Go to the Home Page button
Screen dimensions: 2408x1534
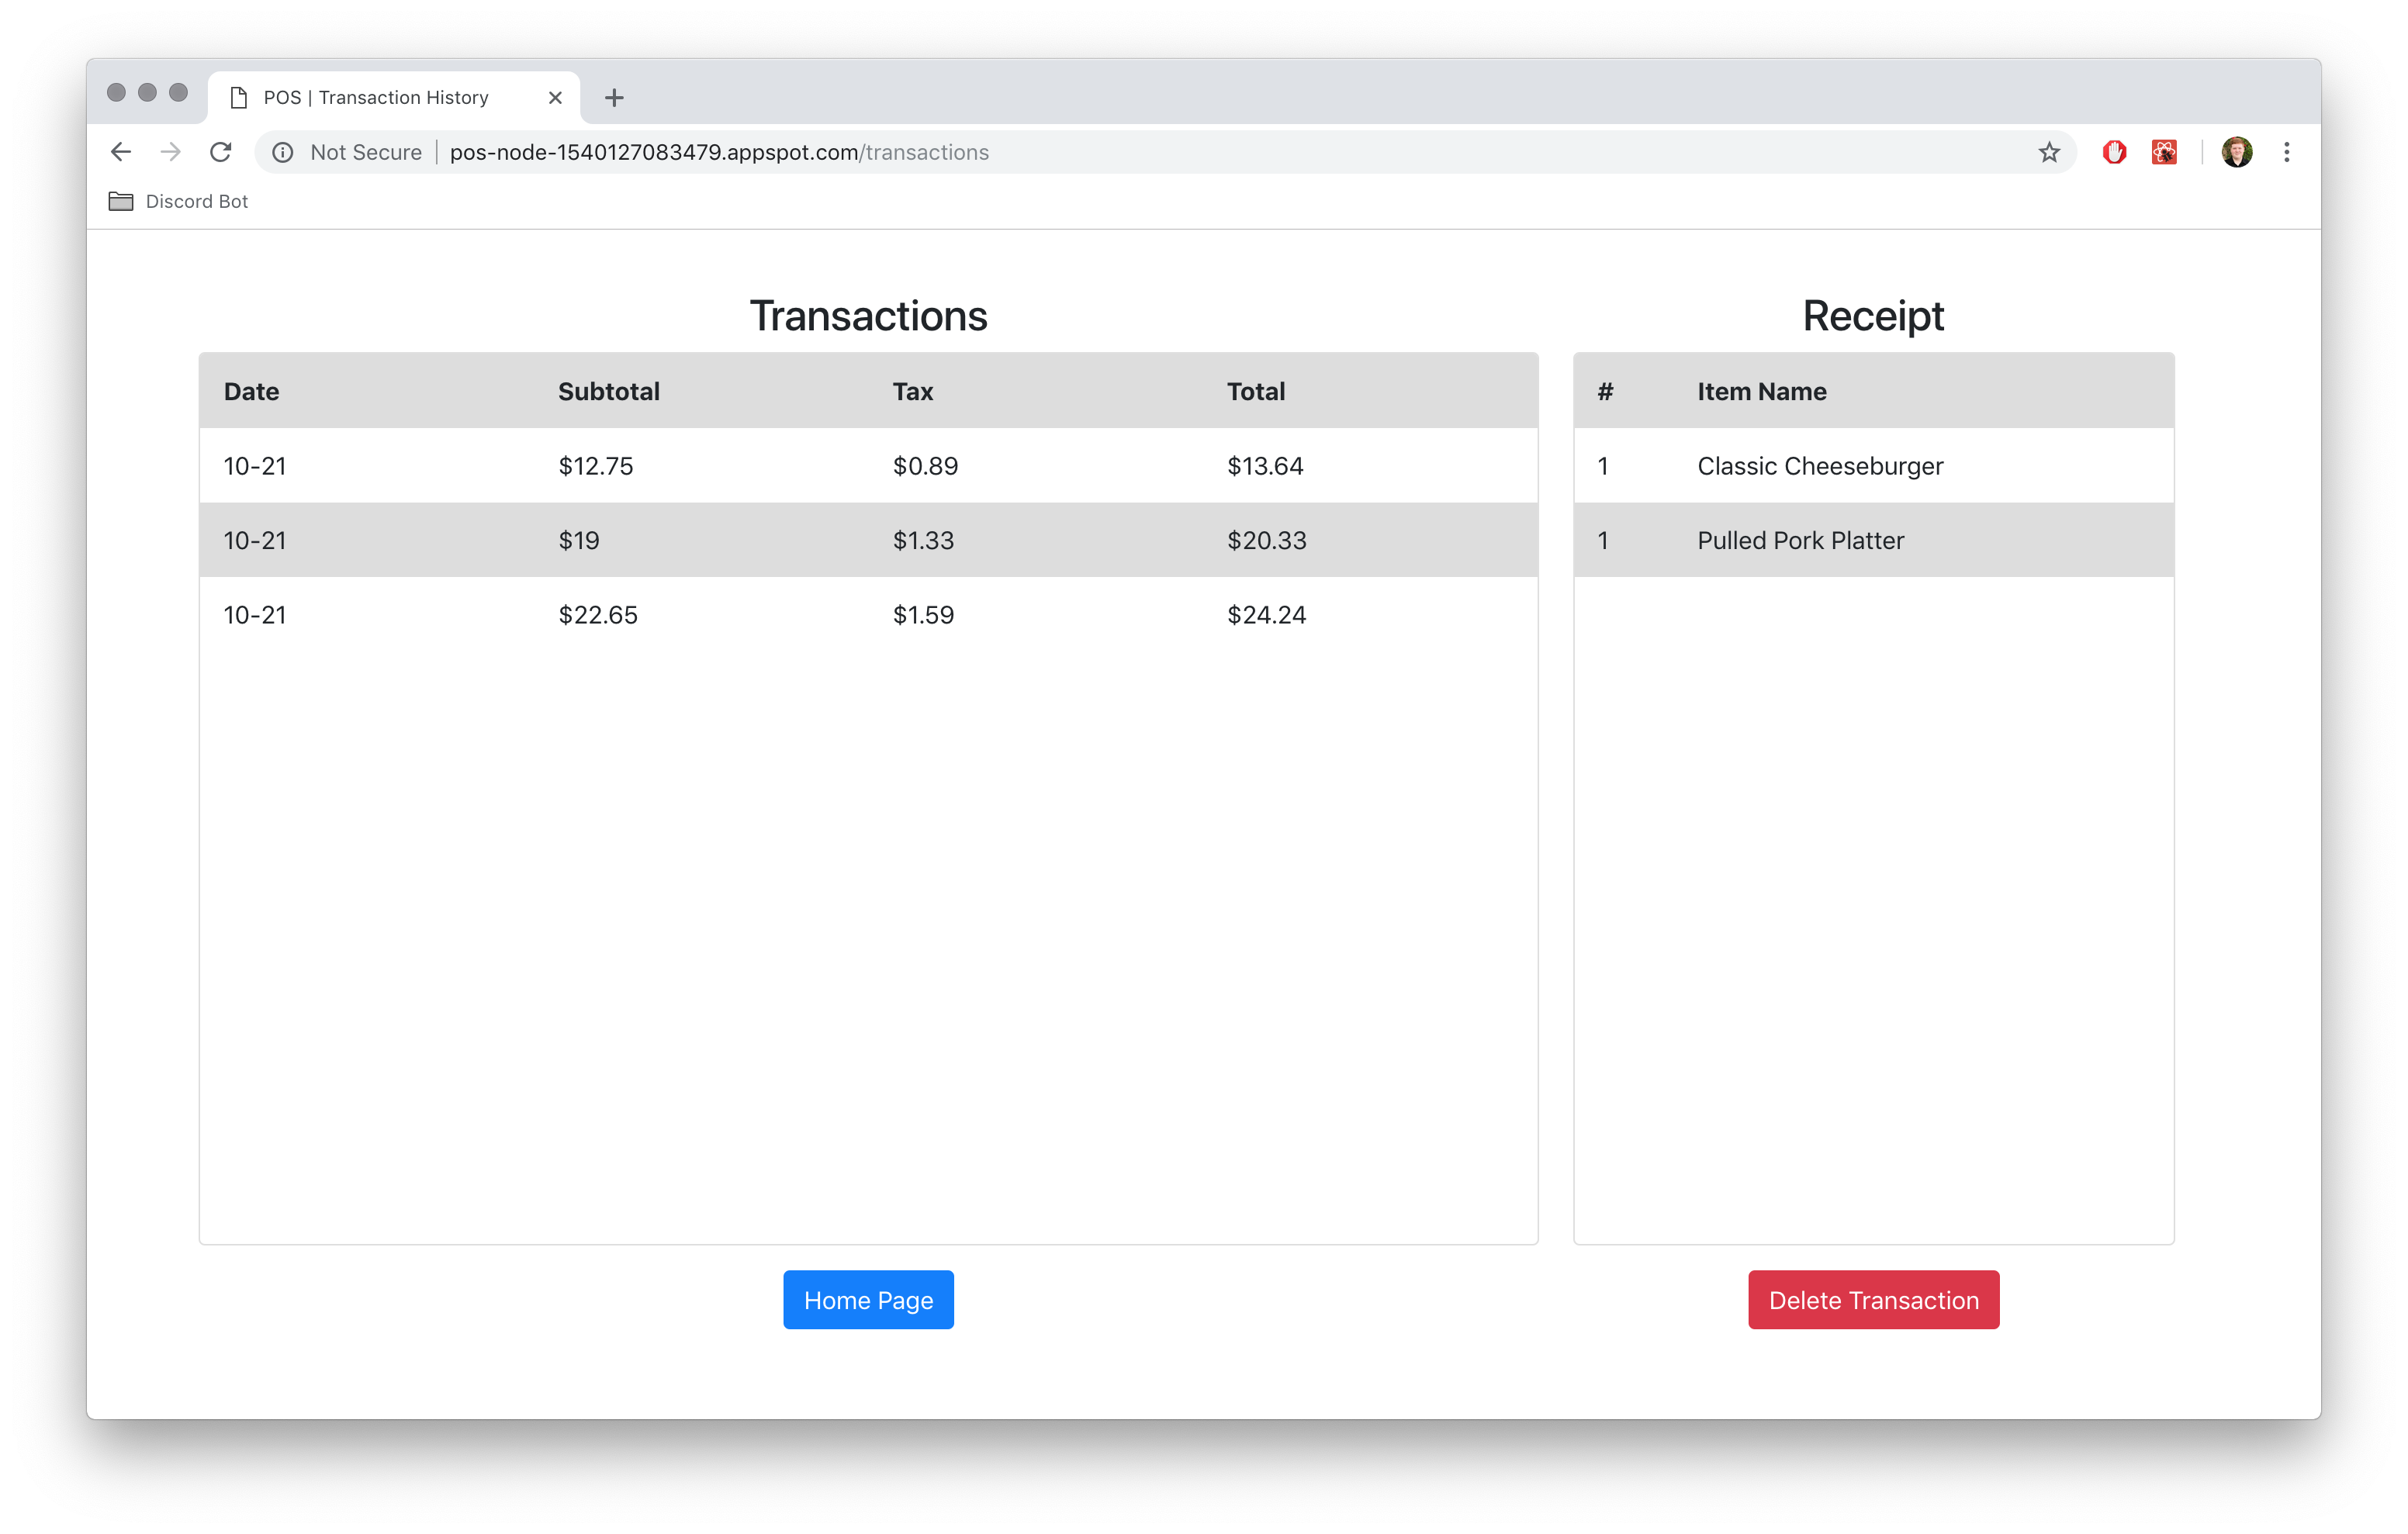coord(867,1300)
